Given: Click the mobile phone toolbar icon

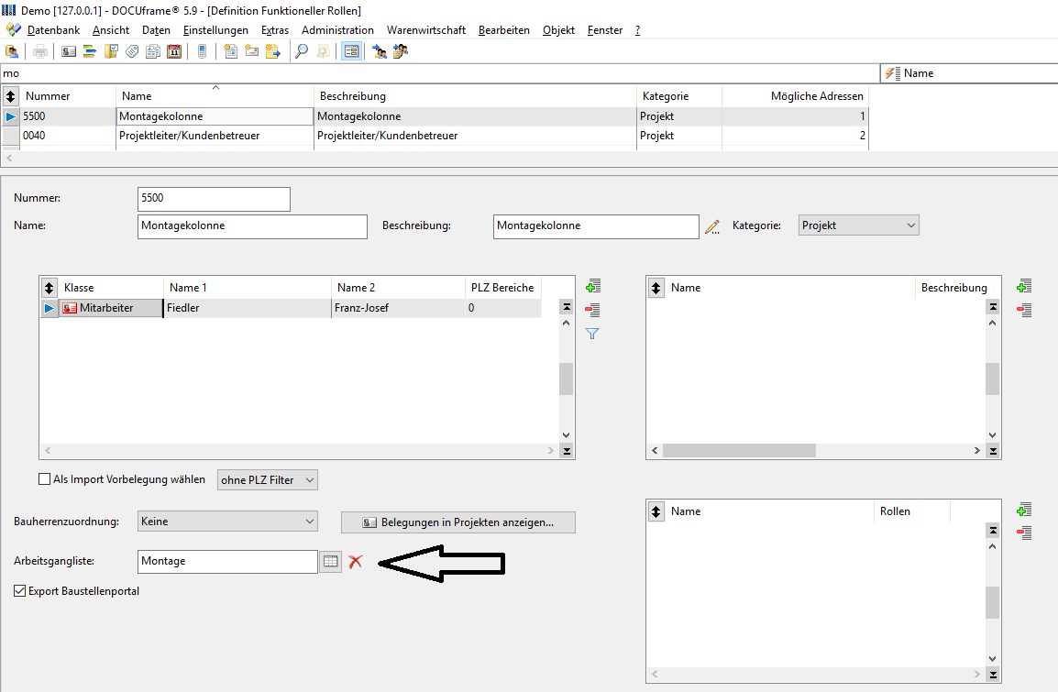Looking at the screenshot, I should (x=202, y=51).
